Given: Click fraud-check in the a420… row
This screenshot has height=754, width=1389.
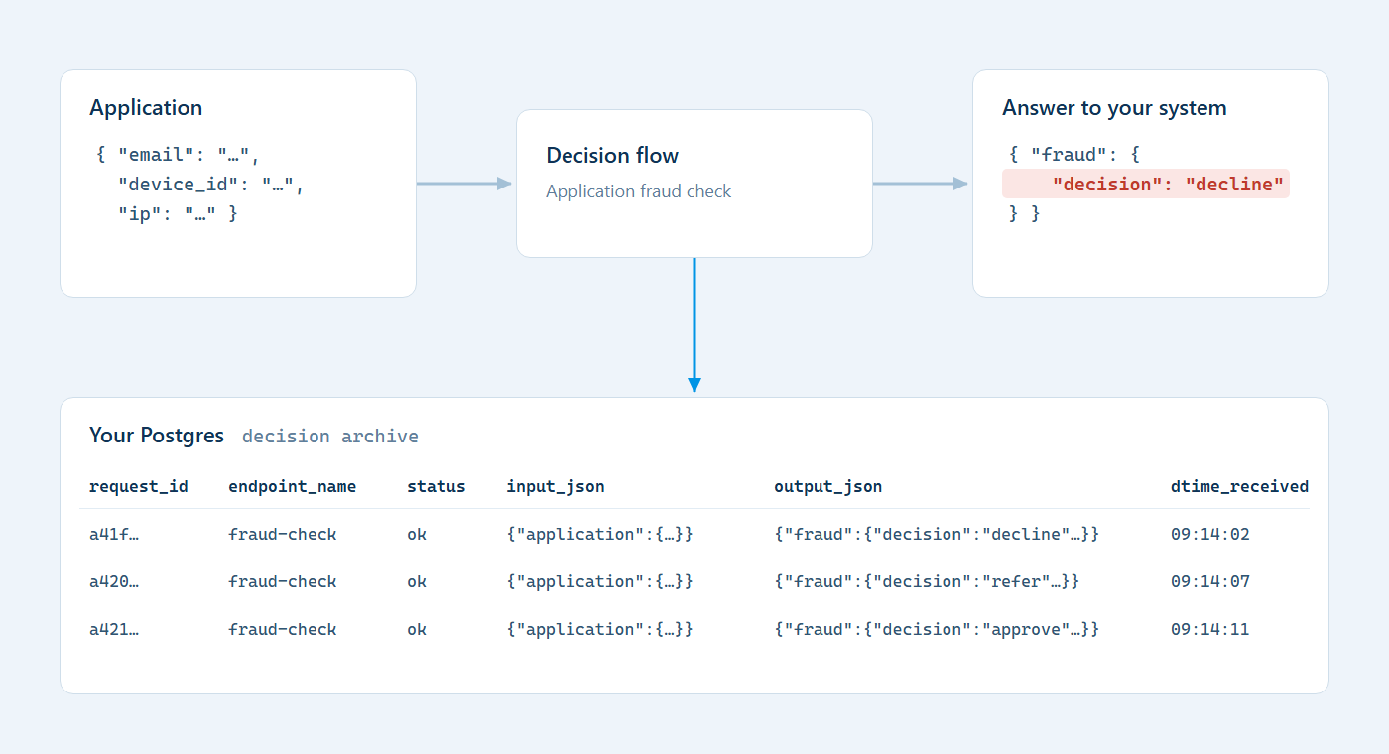Looking at the screenshot, I should pos(283,581).
